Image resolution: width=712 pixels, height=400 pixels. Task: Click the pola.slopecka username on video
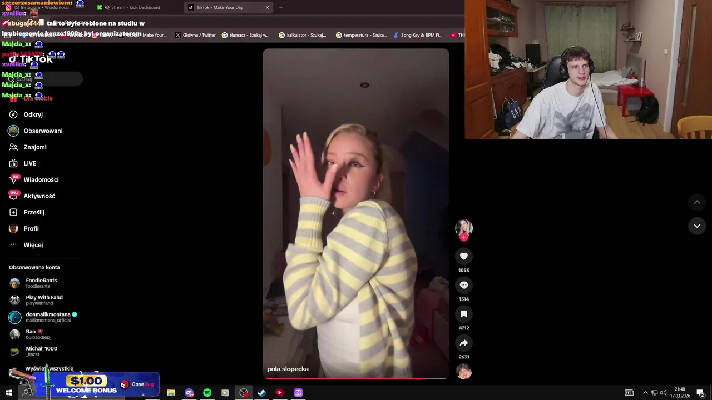pyautogui.click(x=288, y=369)
